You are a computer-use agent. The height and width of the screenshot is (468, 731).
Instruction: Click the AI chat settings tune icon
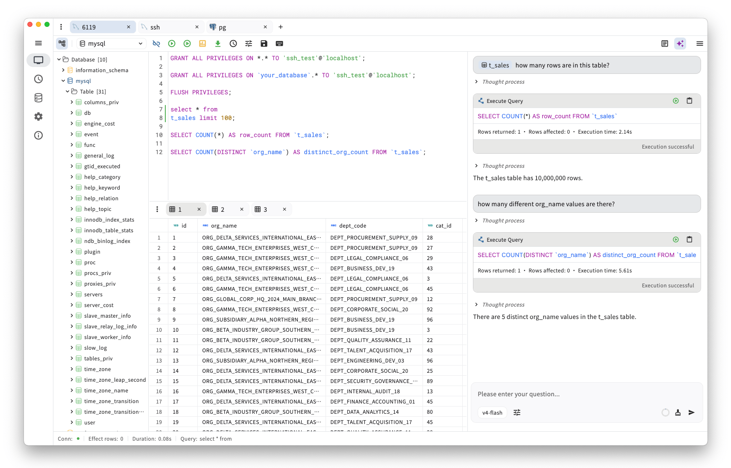coord(517,412)
